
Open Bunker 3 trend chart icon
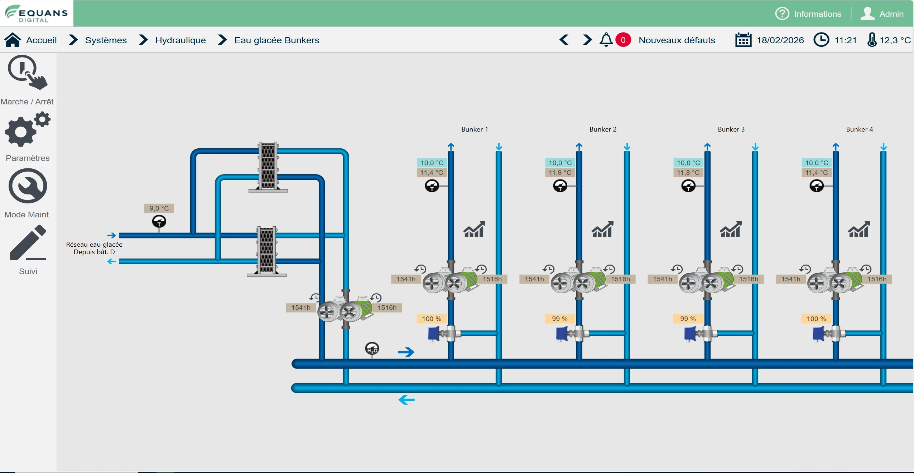coord(731,229)
